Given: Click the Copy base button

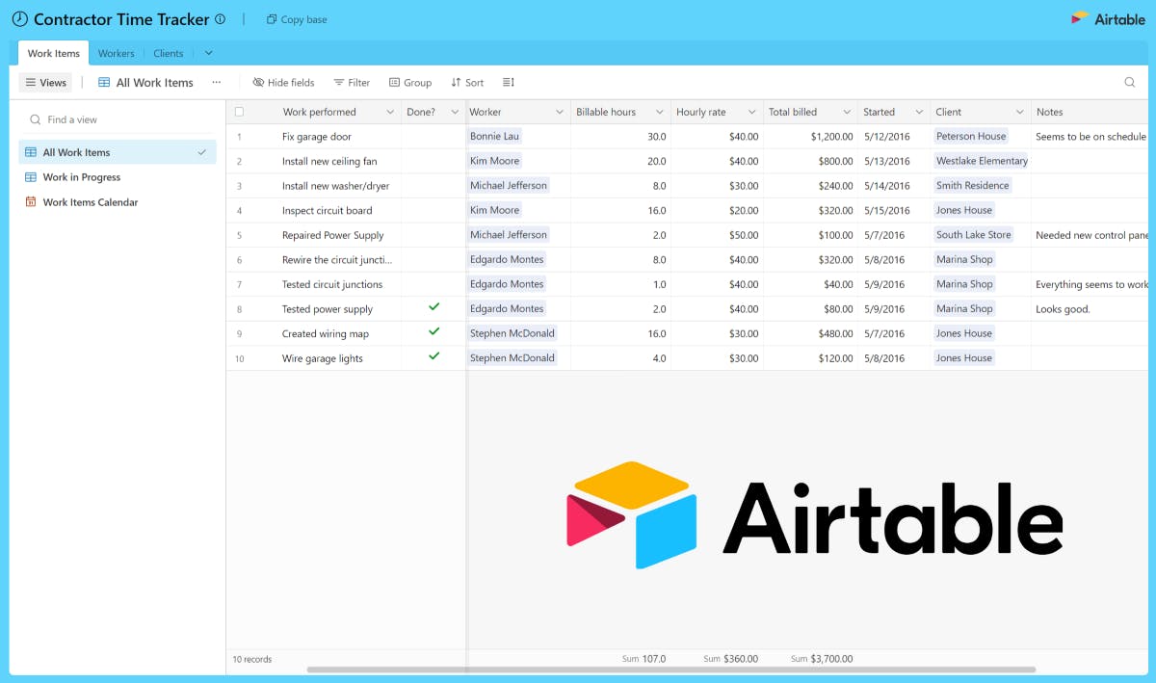Looking at the screenshot, I should tap(296, 19).
